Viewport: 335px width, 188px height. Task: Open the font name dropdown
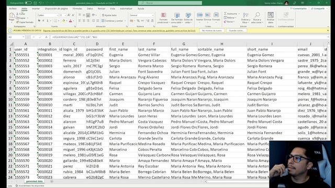click(x=58, y=15)
